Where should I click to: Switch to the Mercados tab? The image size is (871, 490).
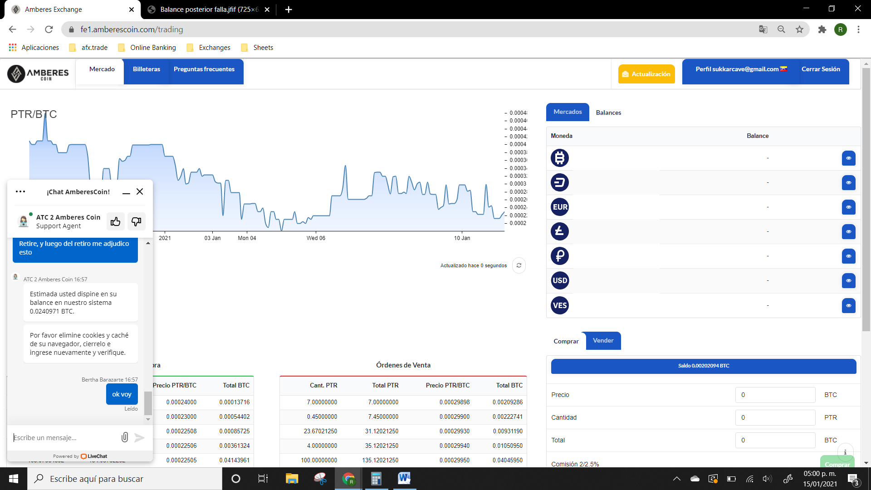coord(567,112)
